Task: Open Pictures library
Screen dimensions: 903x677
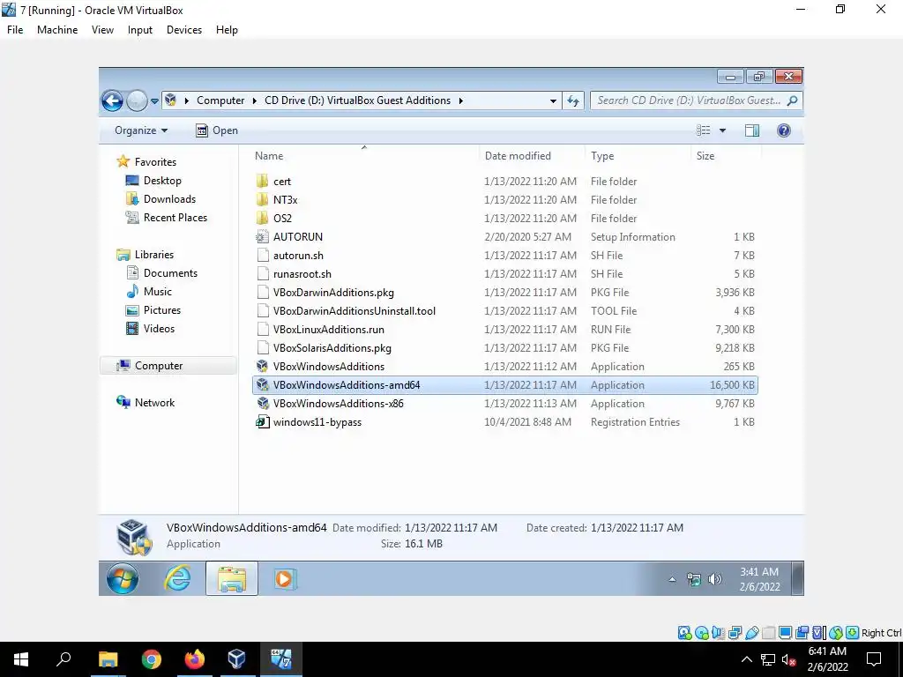Action: pyautogui.click(x=153, y=310)
